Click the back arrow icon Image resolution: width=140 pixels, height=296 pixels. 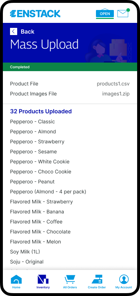[x=14, y=31]
